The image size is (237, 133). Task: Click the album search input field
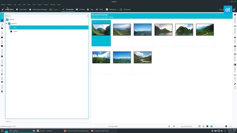(x=47, y=121)
